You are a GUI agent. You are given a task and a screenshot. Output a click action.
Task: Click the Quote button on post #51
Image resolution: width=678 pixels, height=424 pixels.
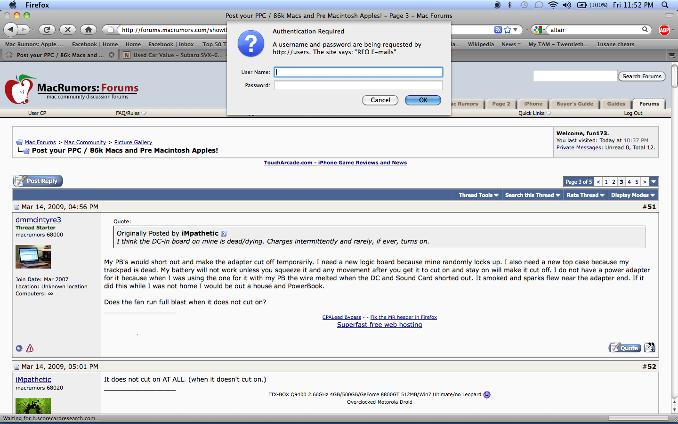[625, 348]
